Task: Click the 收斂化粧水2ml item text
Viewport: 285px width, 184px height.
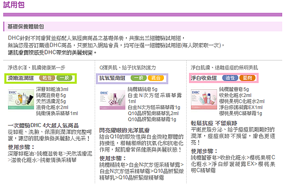Action: (235, 95)
